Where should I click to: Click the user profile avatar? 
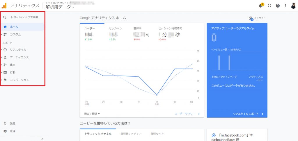click(x=293, y=6)
